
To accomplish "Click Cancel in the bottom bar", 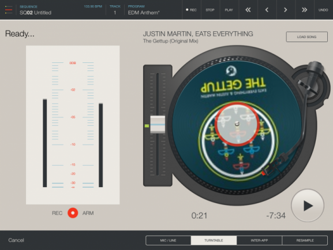I will point(16,240).
